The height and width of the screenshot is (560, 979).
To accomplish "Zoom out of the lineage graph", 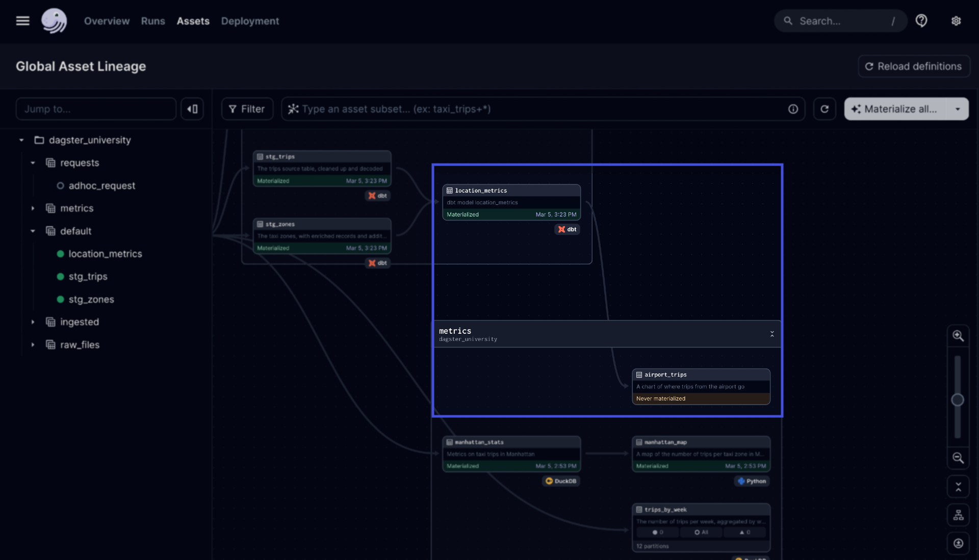I will tap(958, 458).
